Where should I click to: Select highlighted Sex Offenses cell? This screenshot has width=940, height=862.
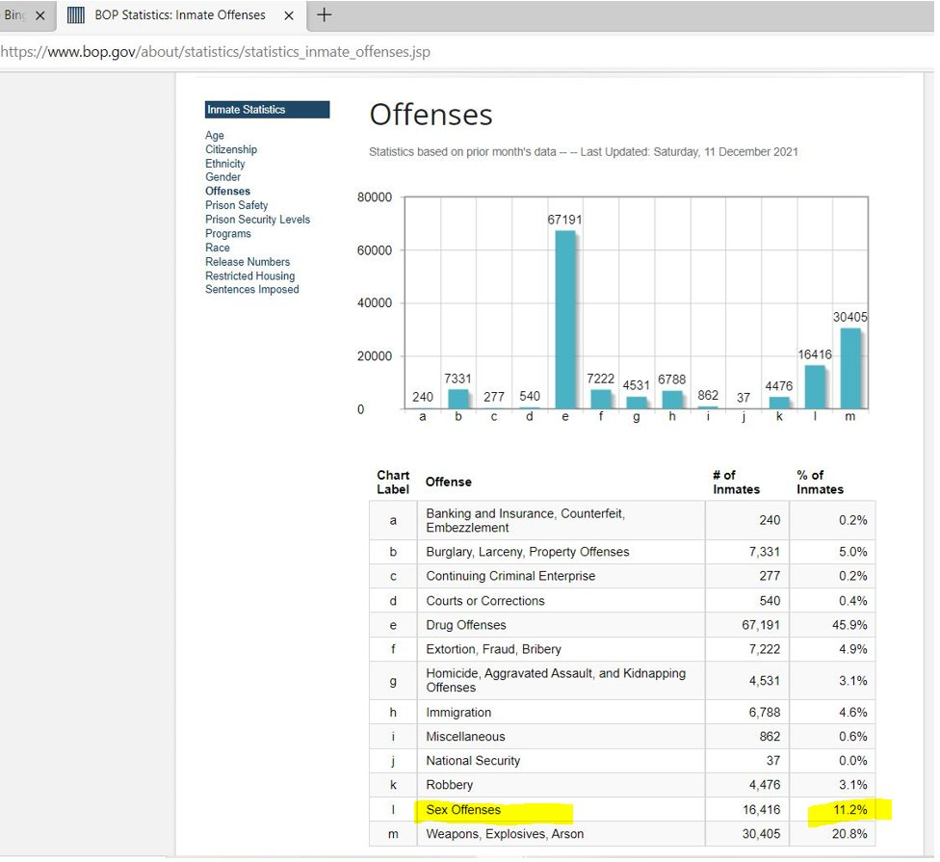point(561,809)
